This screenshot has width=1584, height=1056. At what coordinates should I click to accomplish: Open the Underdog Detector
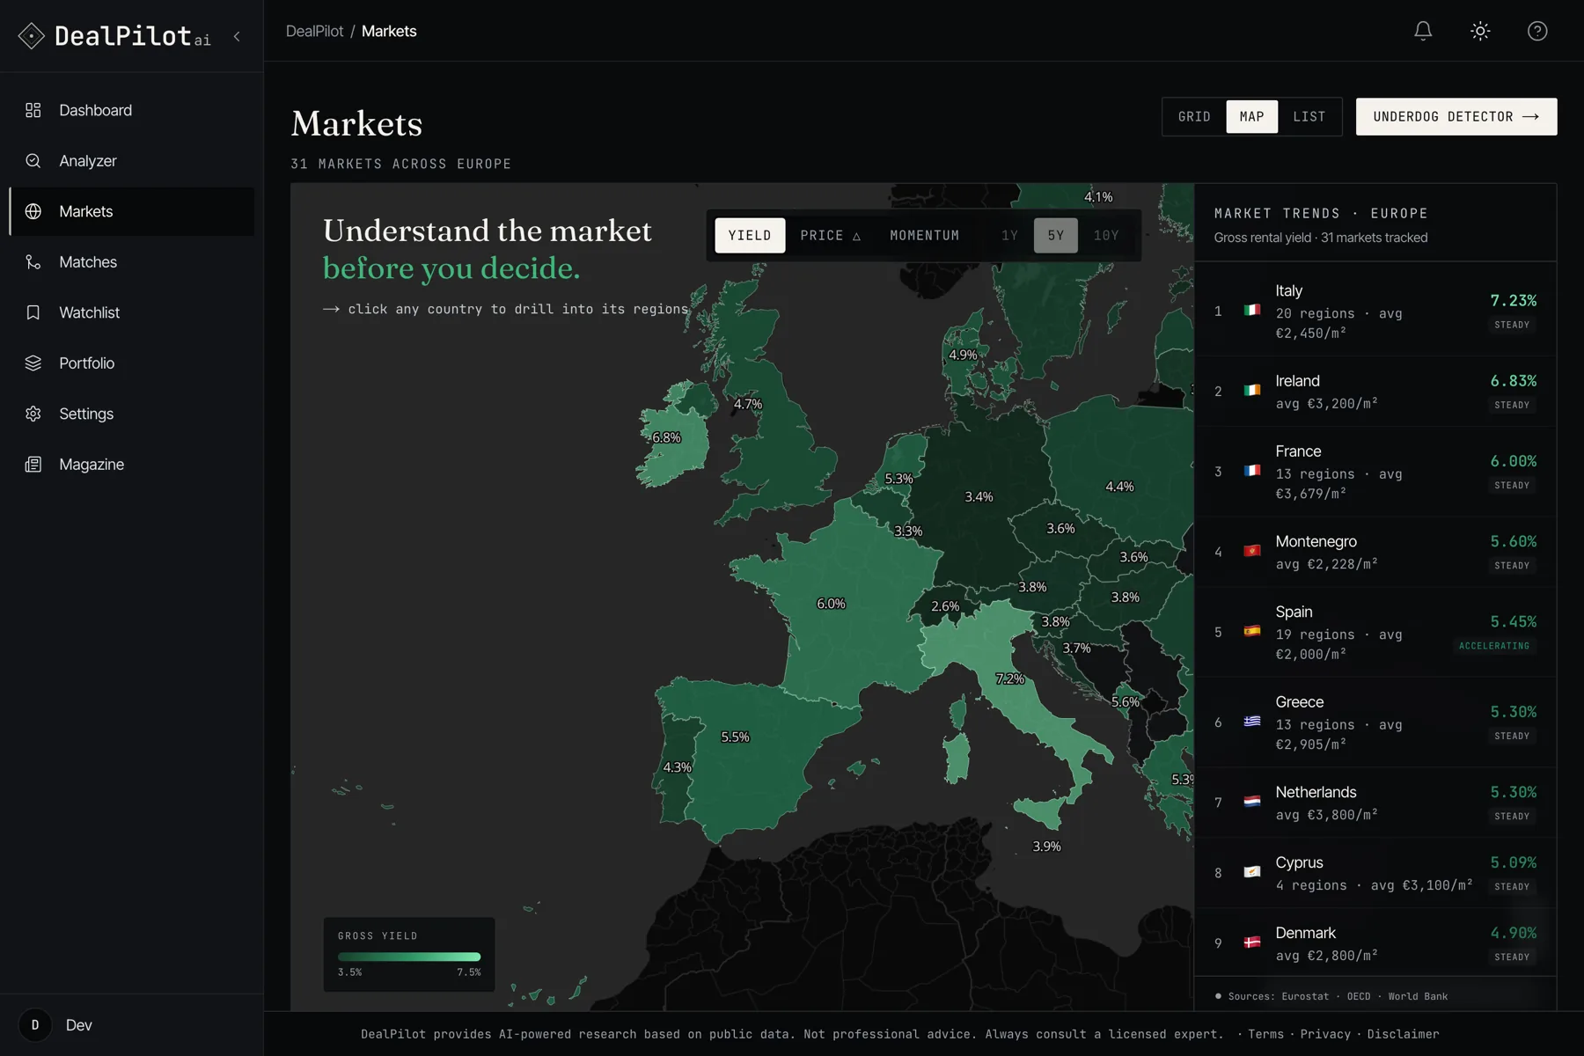1456,116
